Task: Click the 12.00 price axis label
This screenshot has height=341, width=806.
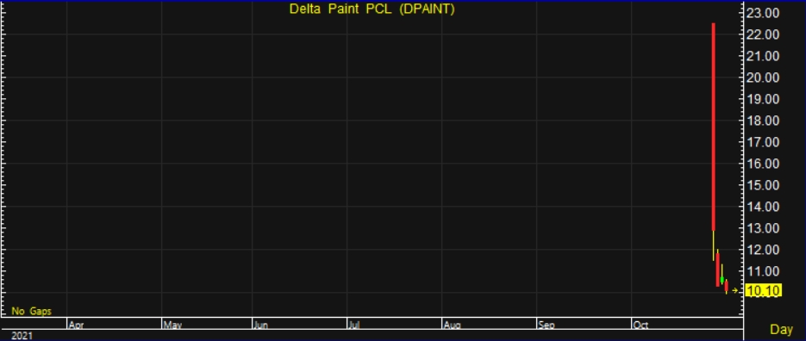Action: coord(762,250)
